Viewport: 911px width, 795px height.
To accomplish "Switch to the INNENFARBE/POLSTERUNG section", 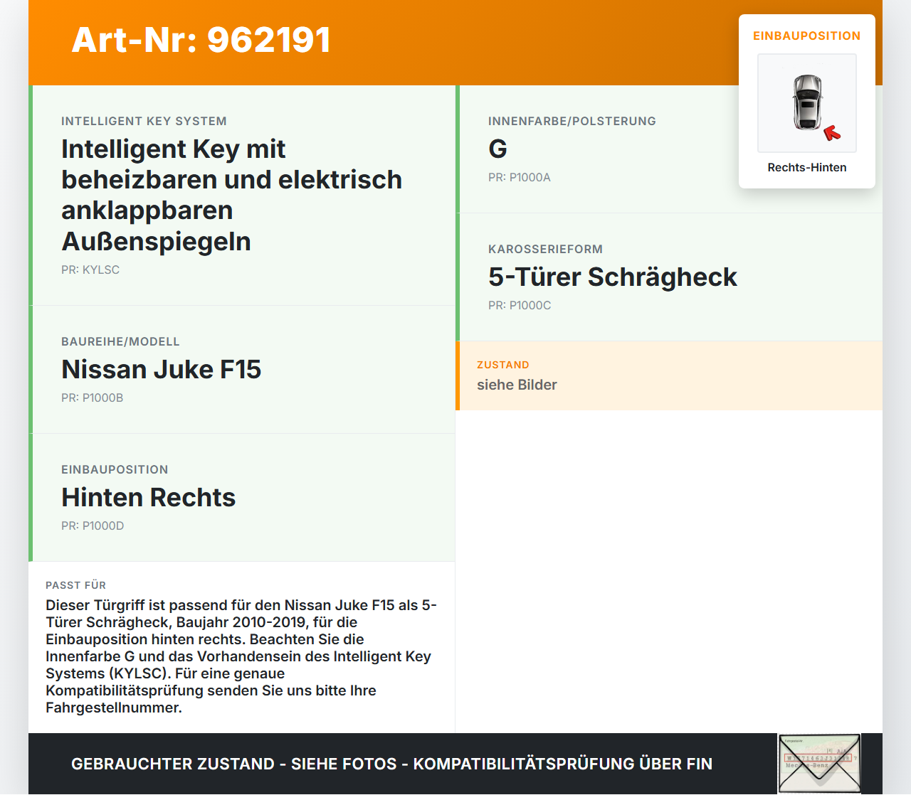I will tap(572, 121).
